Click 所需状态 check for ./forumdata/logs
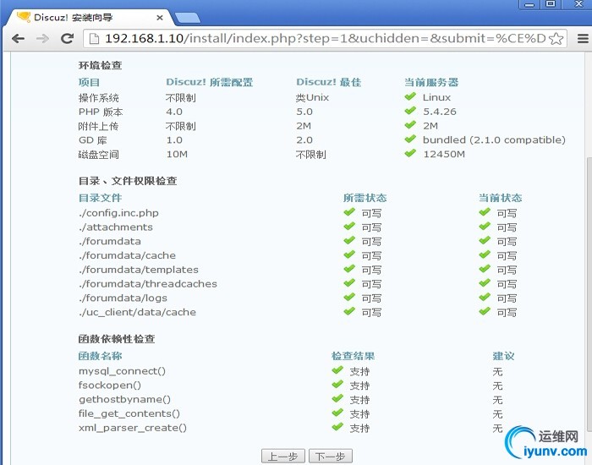The width and height of the screenshot is (592, 465). pyautogui.click(x=349, y=297)
